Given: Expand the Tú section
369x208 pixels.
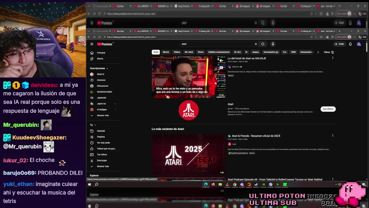Looking at the screenshot, I should coord(93,125).
